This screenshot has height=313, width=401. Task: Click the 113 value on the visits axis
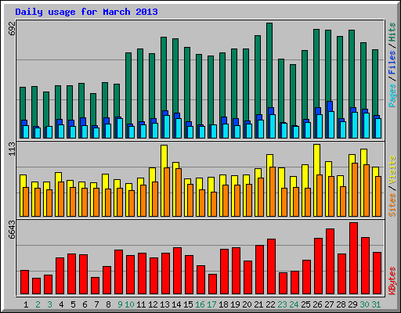tap(12, 149)
